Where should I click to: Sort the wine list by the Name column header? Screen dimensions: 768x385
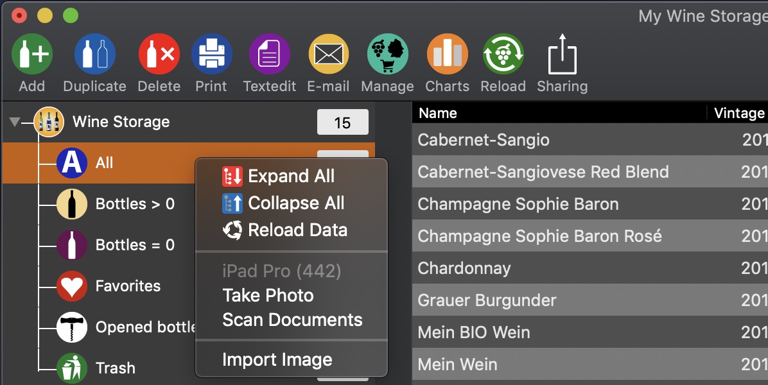point(559,113)
